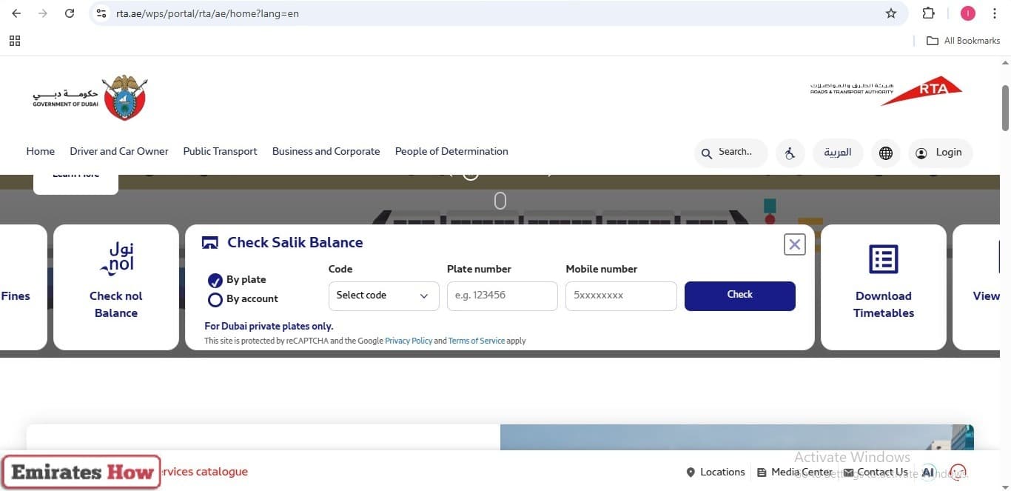Open Locations in the footer bar
Screen dimensions: 1011x491
point(716,472)
